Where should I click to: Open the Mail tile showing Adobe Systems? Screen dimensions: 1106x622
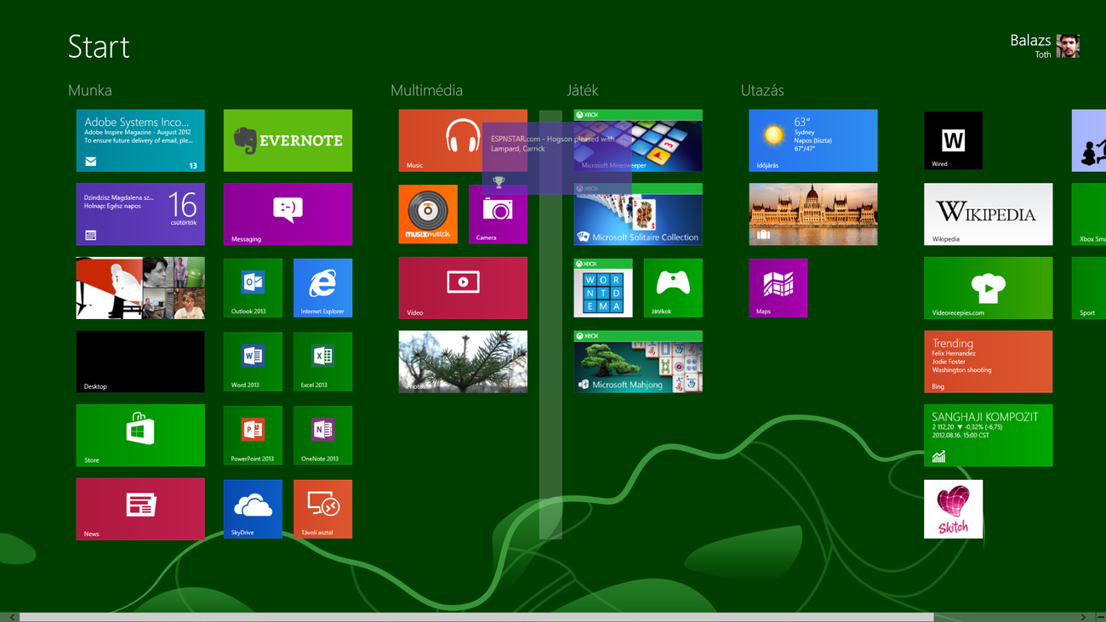point(140,140)
